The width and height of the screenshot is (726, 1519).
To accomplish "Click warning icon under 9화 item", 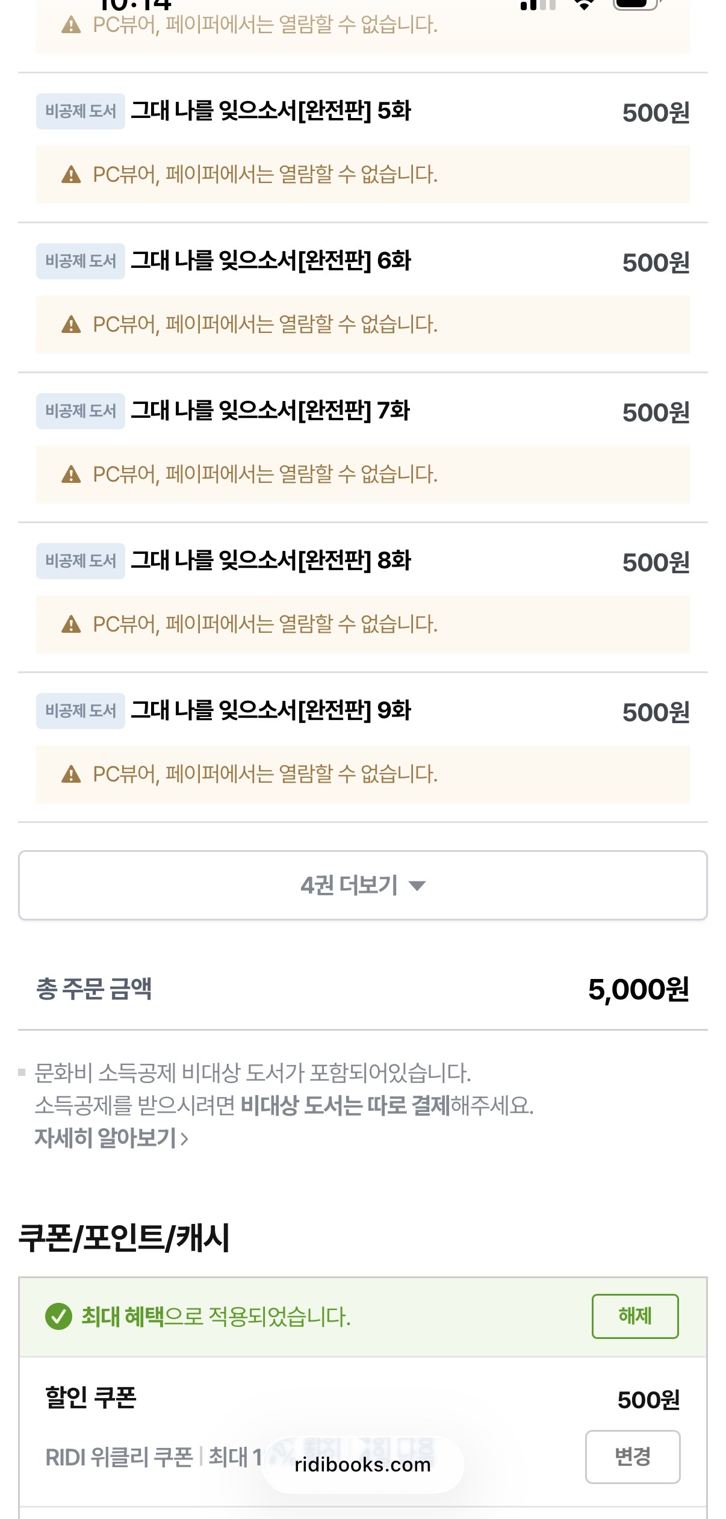I will click(71, 774).
